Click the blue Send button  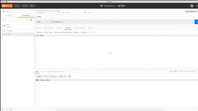point(196,22)
